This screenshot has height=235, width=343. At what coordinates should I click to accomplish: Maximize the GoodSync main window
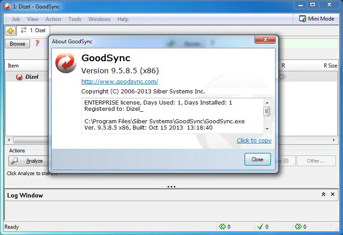click(313, 4)
